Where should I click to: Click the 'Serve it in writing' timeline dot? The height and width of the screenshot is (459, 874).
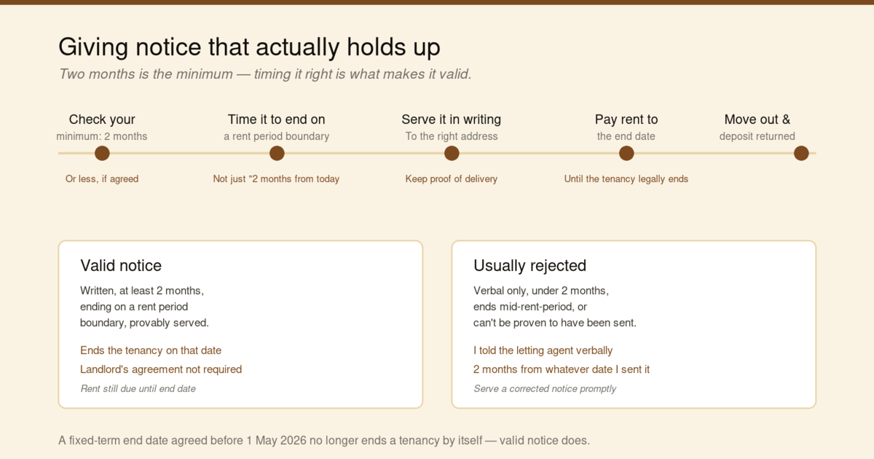point(452,153)
